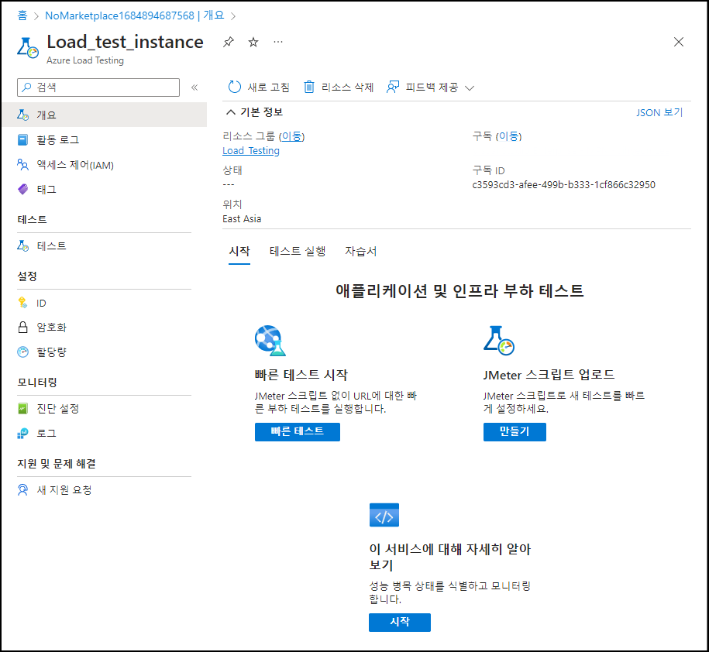The width and height of the screenshot is (709, 652).
Task: Click the 로그 chart icon
Action: [22, 434]
